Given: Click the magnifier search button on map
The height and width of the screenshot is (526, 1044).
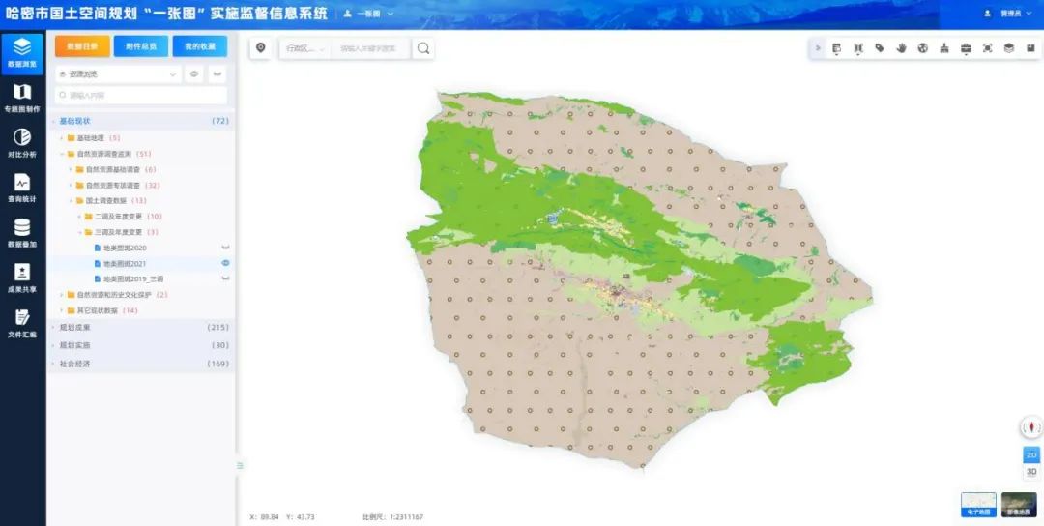Looking at the screenshot, I should 423,48.
